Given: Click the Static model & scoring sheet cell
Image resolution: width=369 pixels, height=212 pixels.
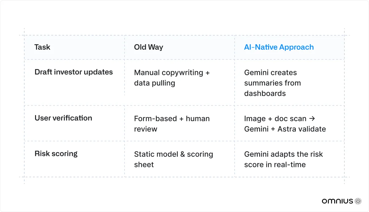Looking at the screenshot, I should click(x=173, y=159).
